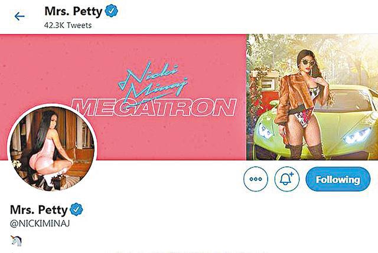Click the Mrs. Petty title in the top header
Screen dimensions: 378x253
coord(73,11)
